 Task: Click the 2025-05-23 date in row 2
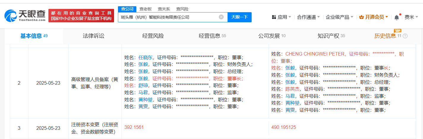pyautogui.click(x=48, y=83)
